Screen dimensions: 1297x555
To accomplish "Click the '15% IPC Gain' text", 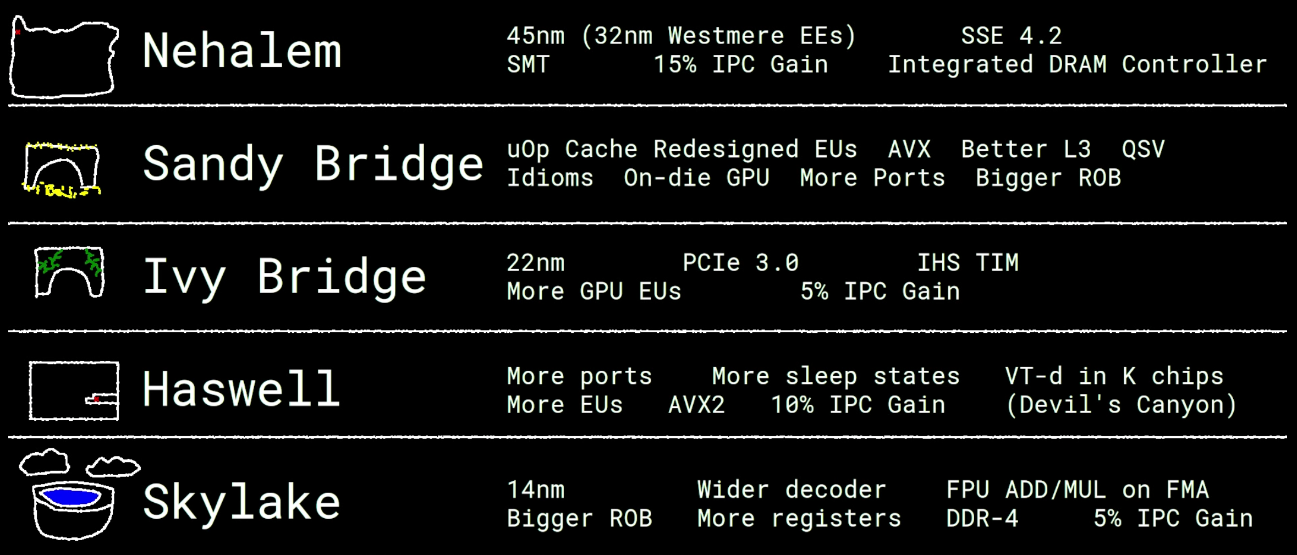I will pos(740,65).
